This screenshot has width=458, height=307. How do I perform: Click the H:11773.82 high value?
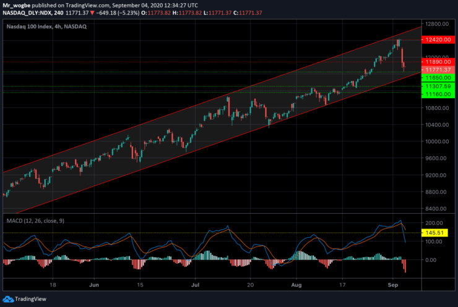(x=187, y=13)
